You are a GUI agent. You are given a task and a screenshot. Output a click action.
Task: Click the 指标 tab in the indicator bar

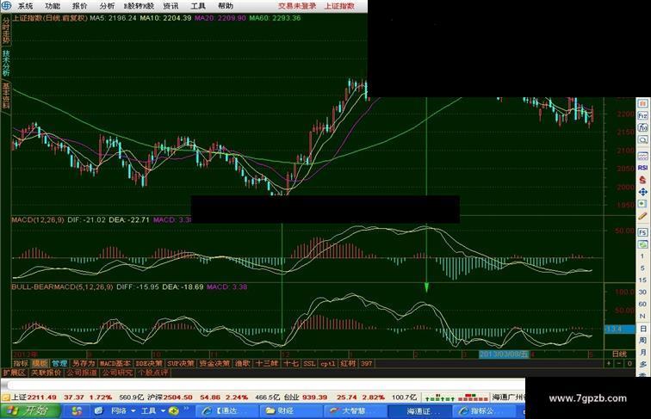pyautogui.click(x=21, y=363)
